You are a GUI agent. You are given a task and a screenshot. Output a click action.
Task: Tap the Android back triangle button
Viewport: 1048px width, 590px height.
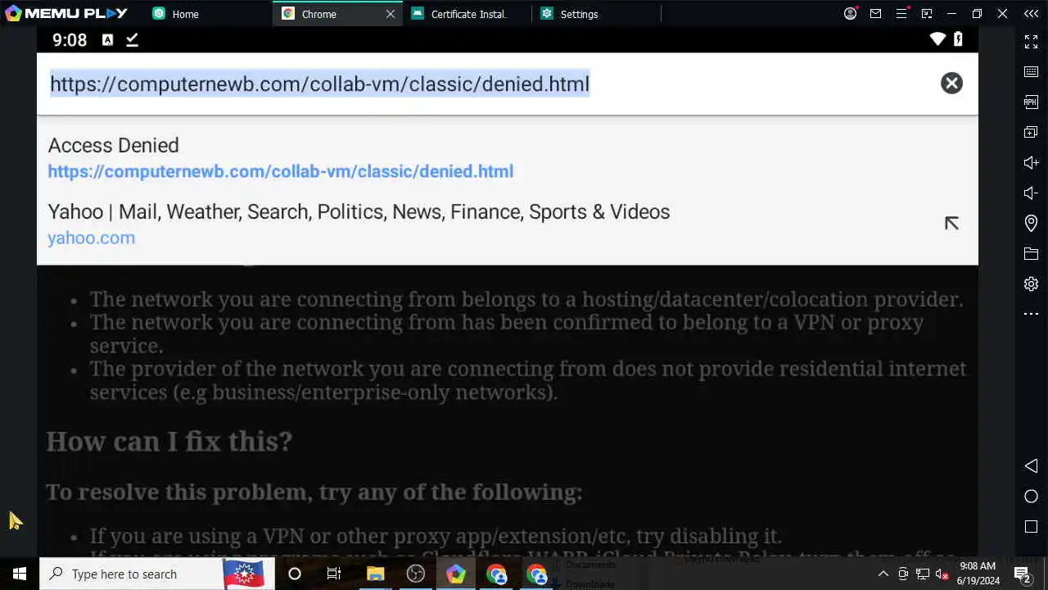pyautogui.click(x=1031, y=465)
